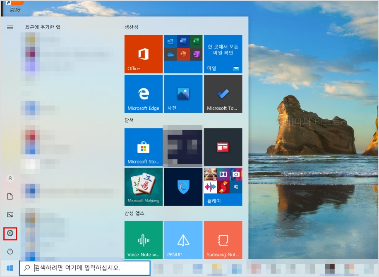The height and width of the screenshot is (277, 379).
Task: Select the 생산성 group header
Action: [131, 27]
